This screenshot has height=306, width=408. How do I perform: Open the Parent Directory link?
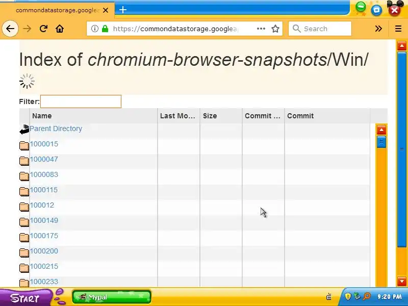[56, 129]
